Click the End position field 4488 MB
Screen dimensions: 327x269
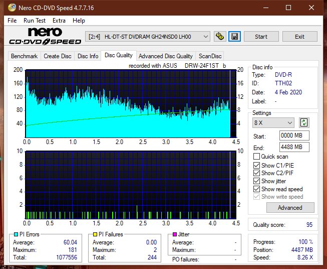coord(294,147)
